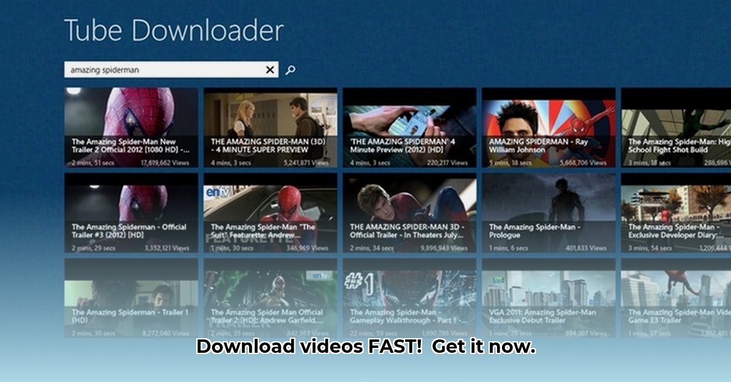Screen dimensions: 731x382
Task: Open Amazing Spider-Man Official Trailer #3 video
Action: (x=131, y=213)
